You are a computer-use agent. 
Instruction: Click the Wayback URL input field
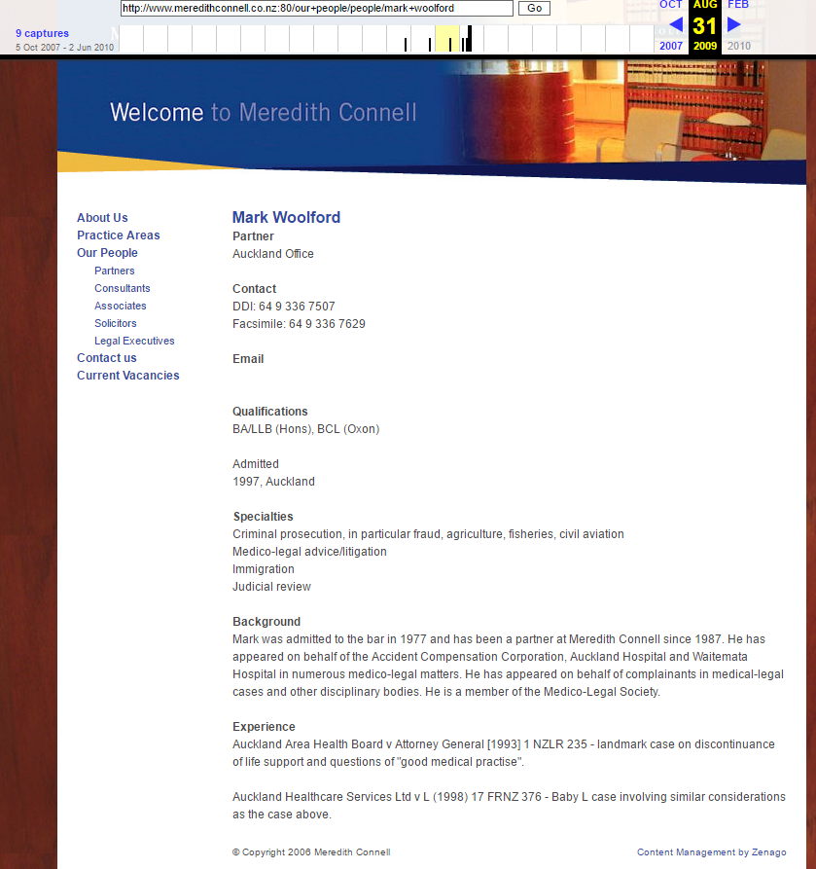pos(316,9)
